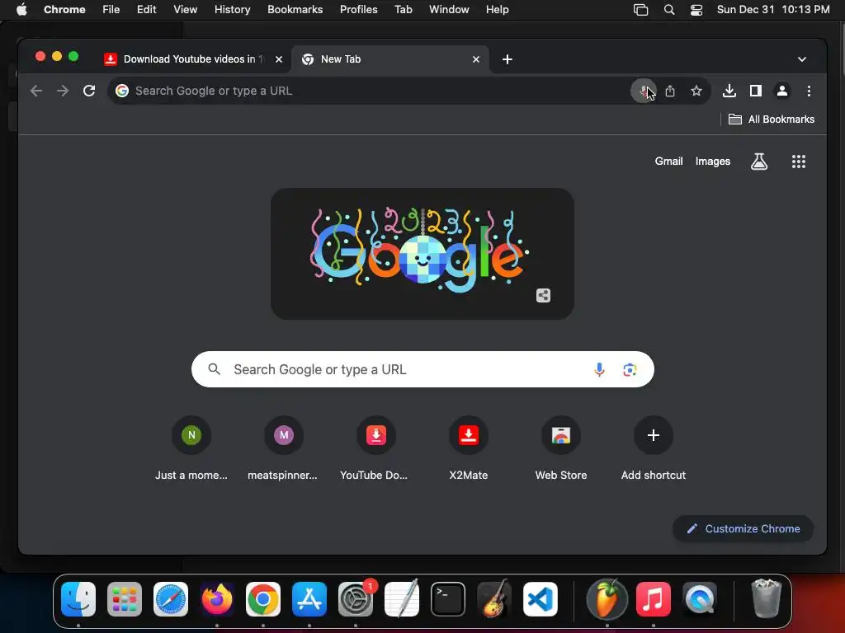The height and width of the screenshot is (633, 845).
Task: Open X2Mate shortcut
Action: pyautogui.click(x=469, y=449)
